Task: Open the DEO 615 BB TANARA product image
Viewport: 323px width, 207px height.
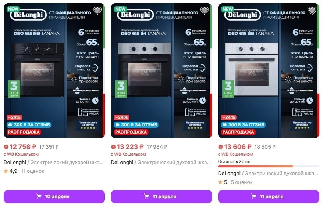Action: pyautogui.click(x=269, y=70)
